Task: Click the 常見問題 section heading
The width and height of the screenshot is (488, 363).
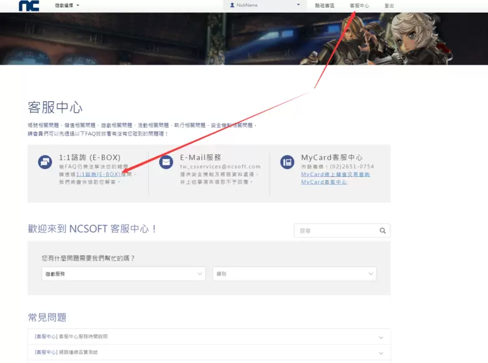Action: tap(47, 317)
